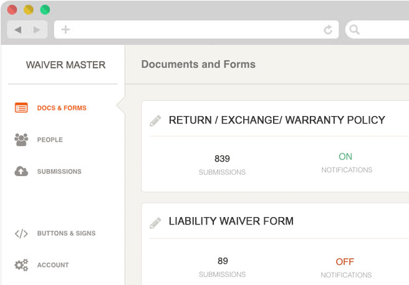Click the Submissions cloud upload icon
Image resolution: width=409 pixels, height=285 pixels.
(21, 171)
